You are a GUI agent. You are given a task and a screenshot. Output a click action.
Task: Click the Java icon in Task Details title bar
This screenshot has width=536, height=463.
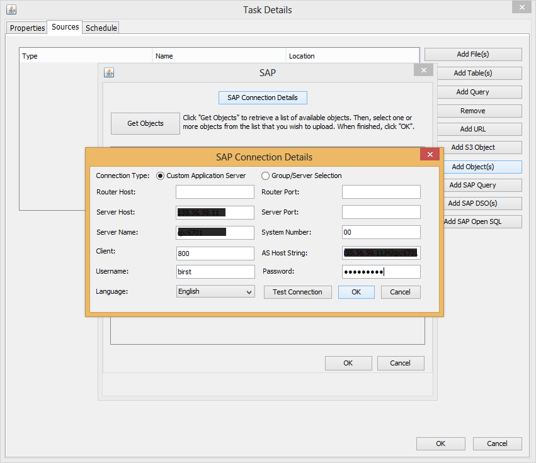click(x=11, y=9)
